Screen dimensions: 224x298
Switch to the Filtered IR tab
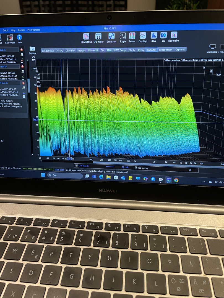click(x=93, y=50)
